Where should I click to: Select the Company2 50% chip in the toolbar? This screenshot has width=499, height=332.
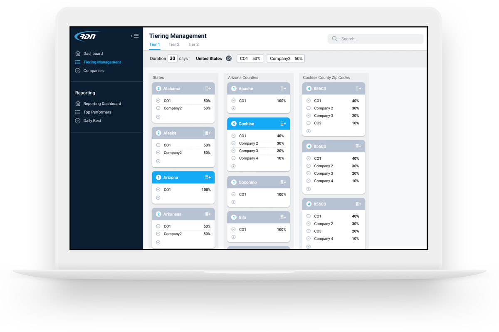point(286,58)
